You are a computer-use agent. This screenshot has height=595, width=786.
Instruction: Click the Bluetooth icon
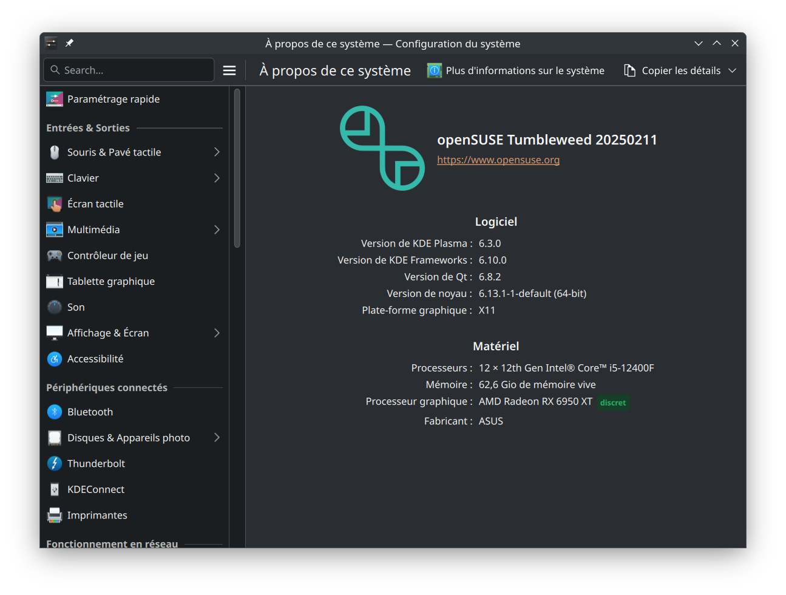point(55,412)
